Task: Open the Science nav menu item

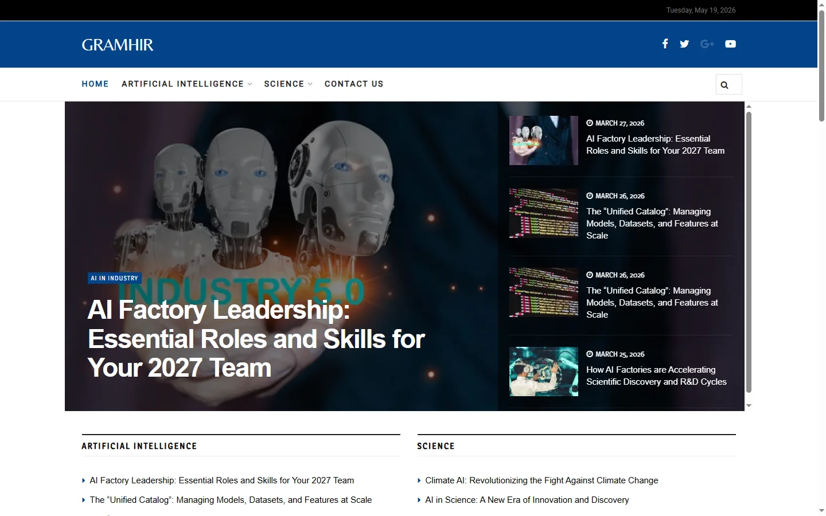Action: [x=284, y=84]
